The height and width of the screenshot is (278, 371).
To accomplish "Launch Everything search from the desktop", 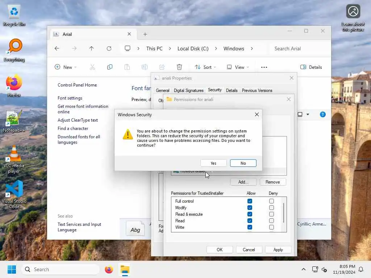I will click(14, 50).
